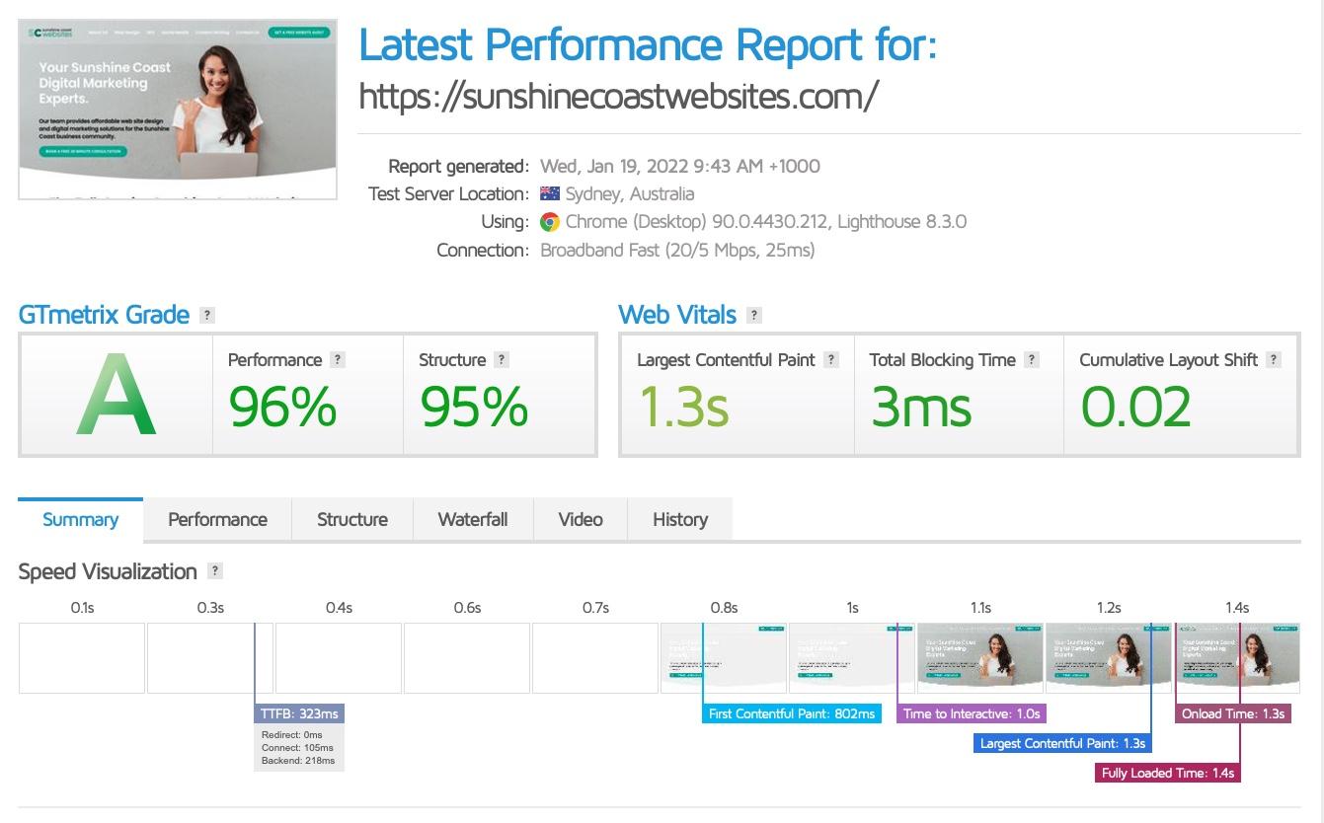The width and height of the screenshot is (1324, 823).
Task: Open help for Total Blocking Time
Action: point(1032,360)
